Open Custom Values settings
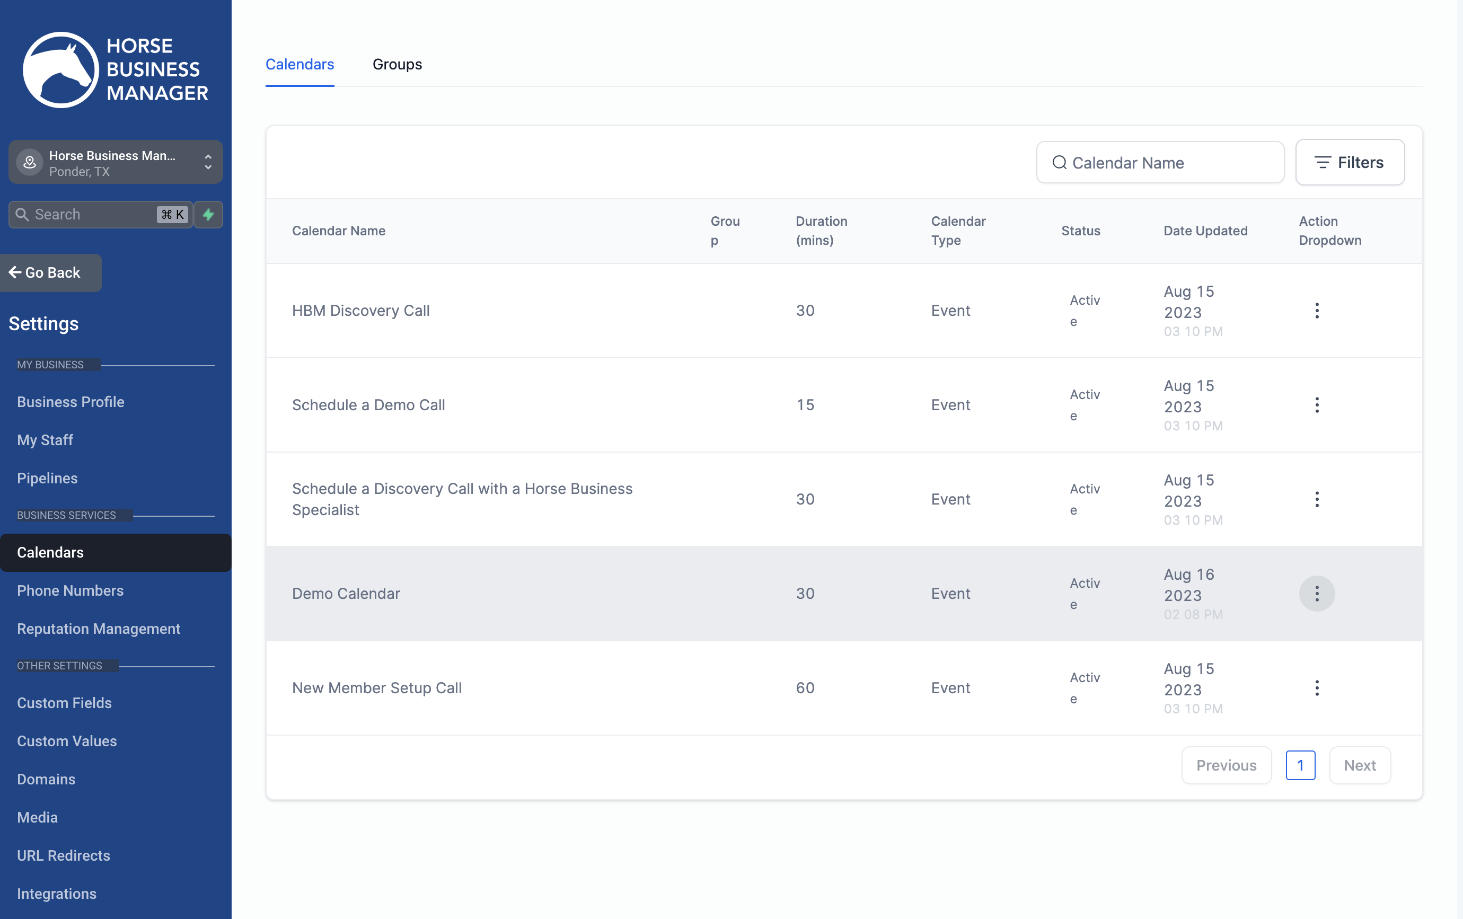The width and height of the screenshot is (1463, 919). point(67,741)
